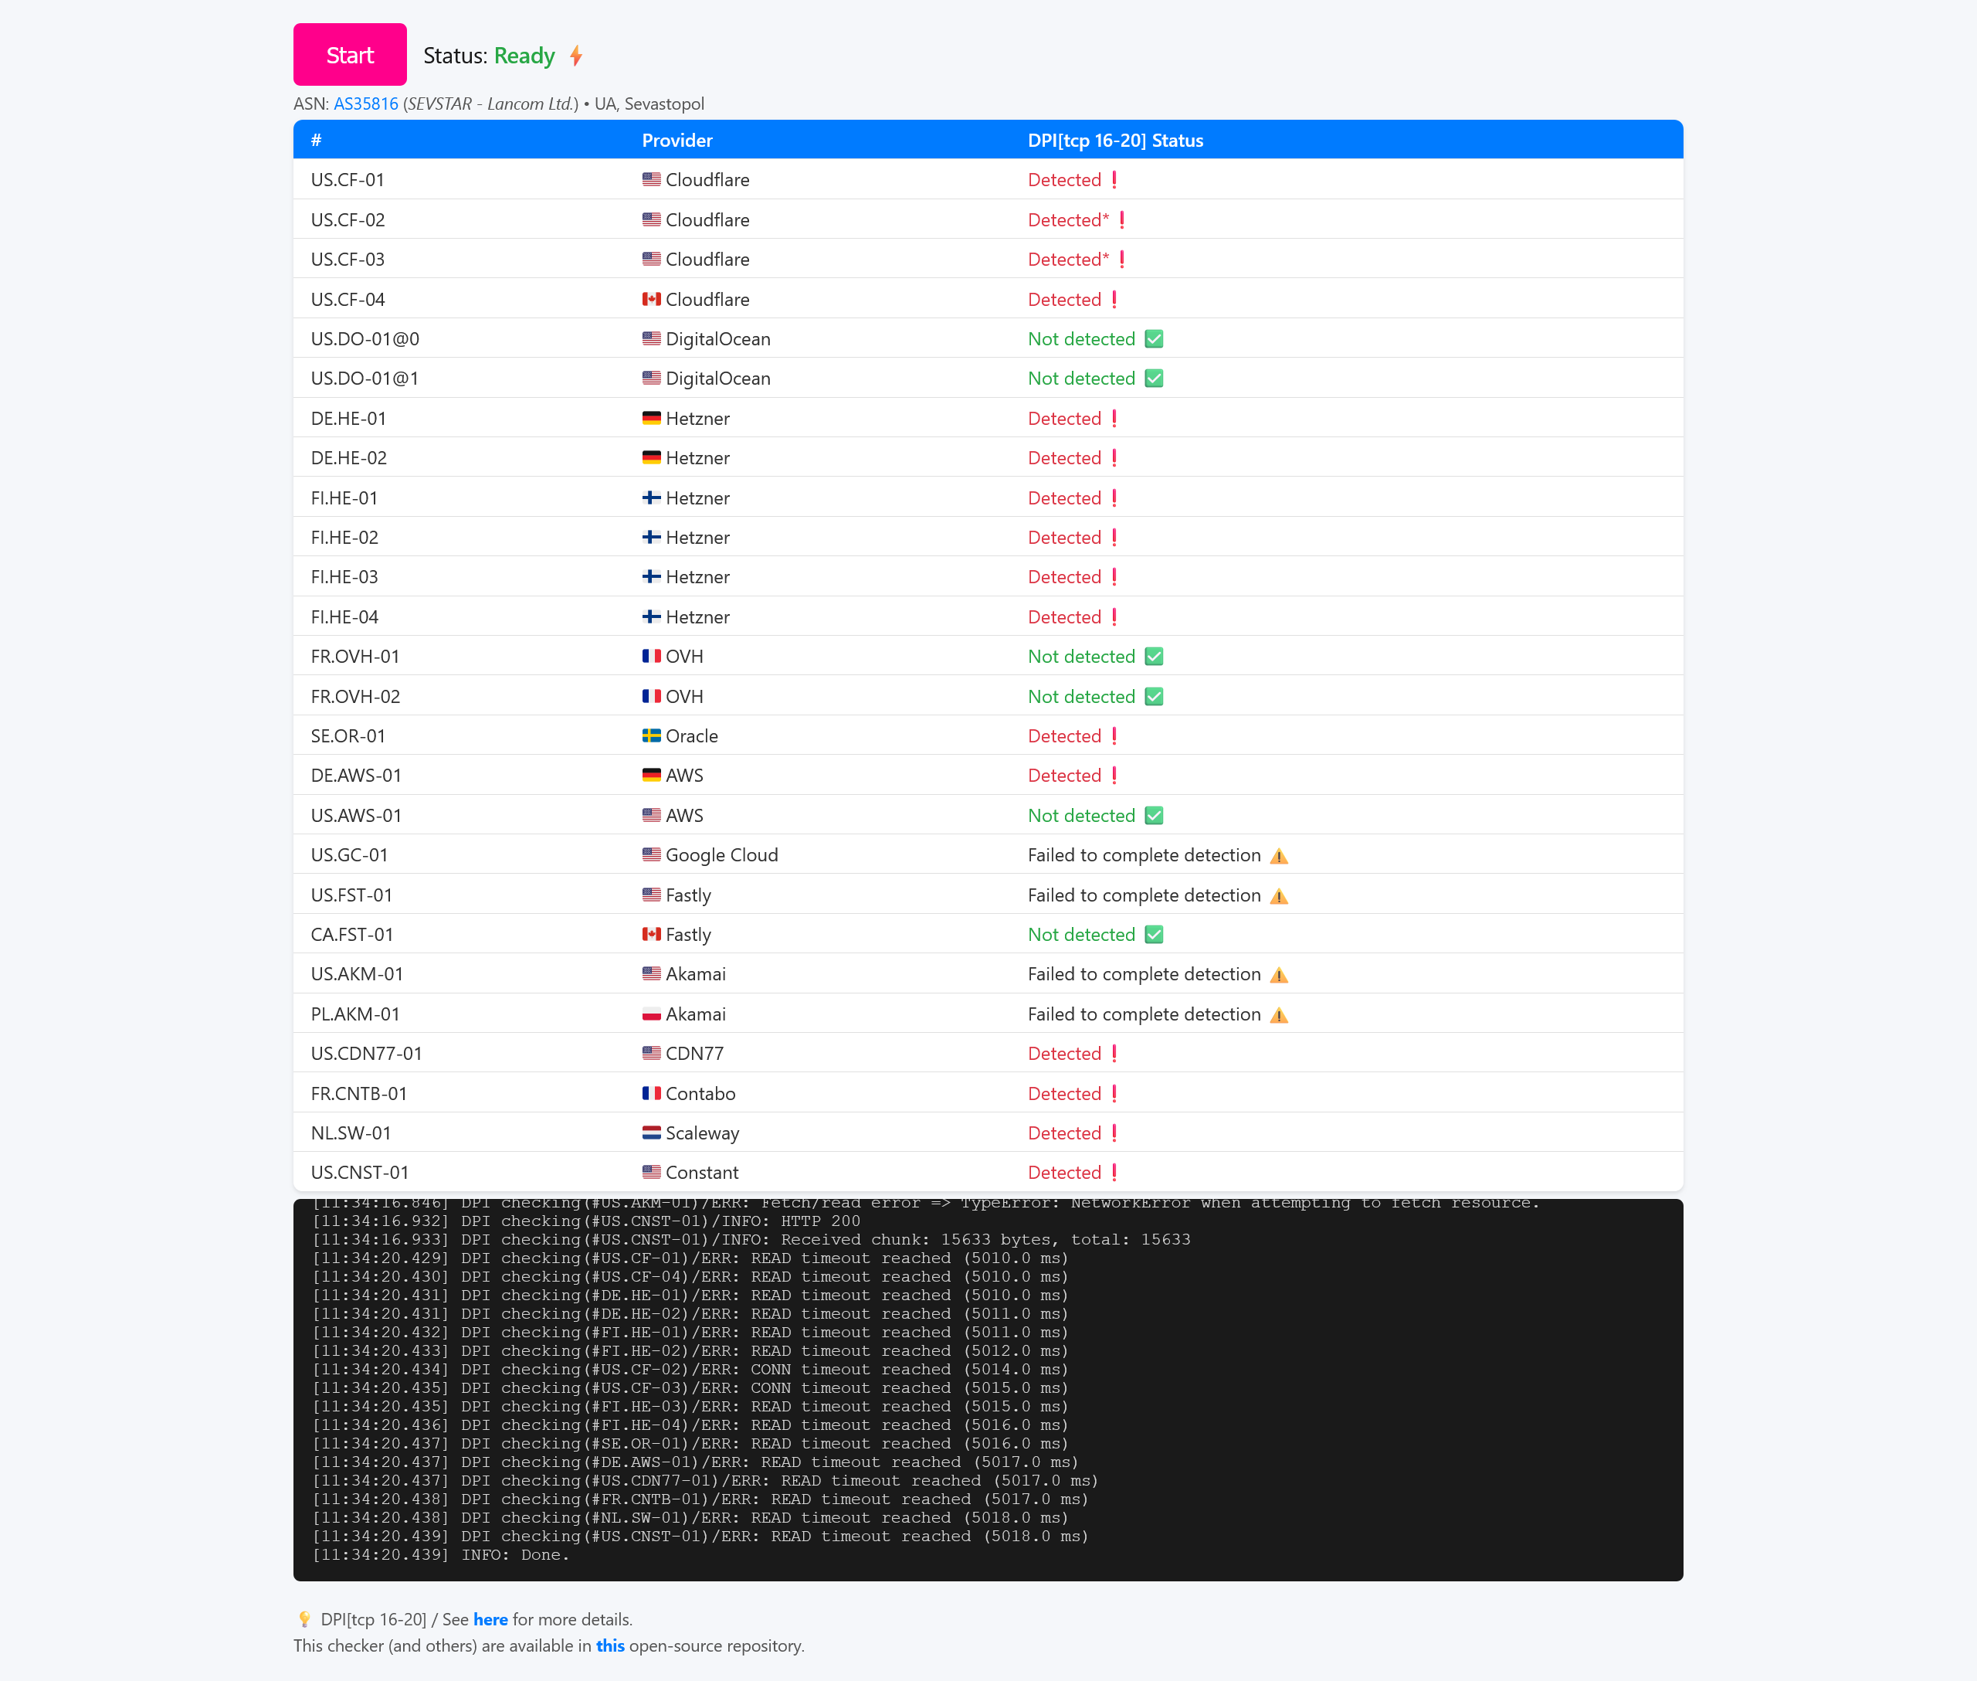This screenshot has height=1681, width=1977.
Task: Open the 'this' open-source repository link
Action: click(x=610, y=1645)
